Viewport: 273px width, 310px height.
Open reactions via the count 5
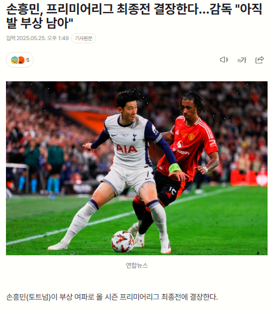tap(28, 60)
